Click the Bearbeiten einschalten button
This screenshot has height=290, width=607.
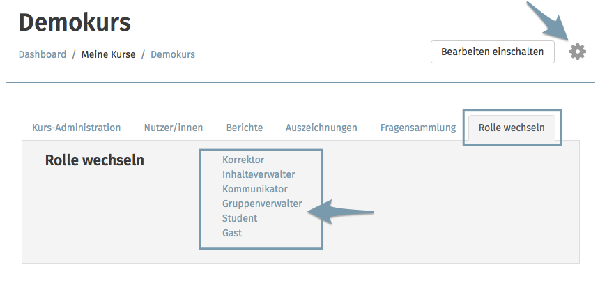(x=493, y=52)
